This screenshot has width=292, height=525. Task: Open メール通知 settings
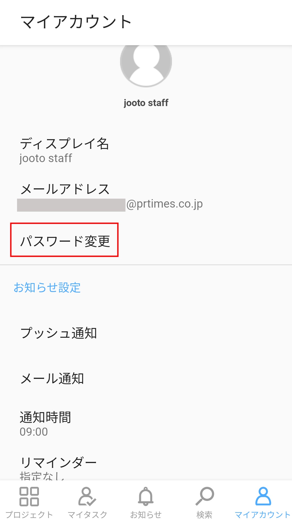coord(146,378)
